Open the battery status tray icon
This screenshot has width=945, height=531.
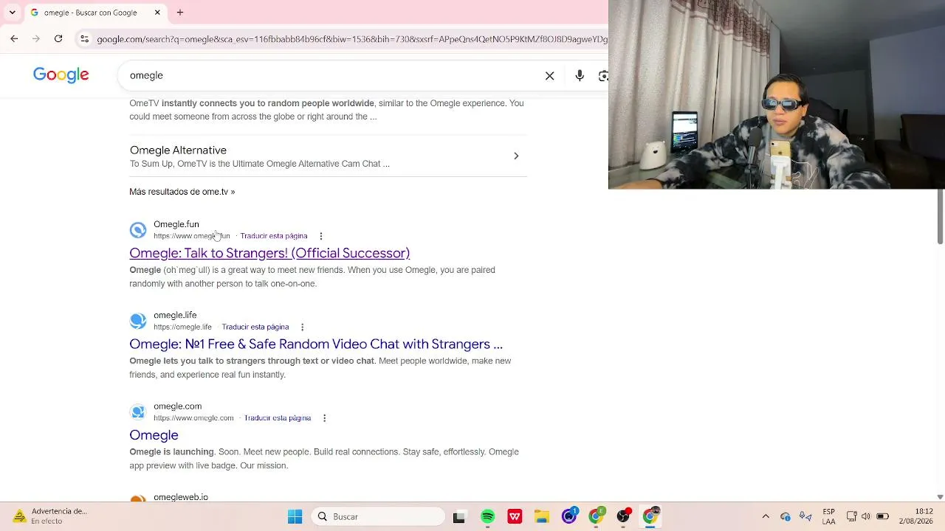(882, 516)
